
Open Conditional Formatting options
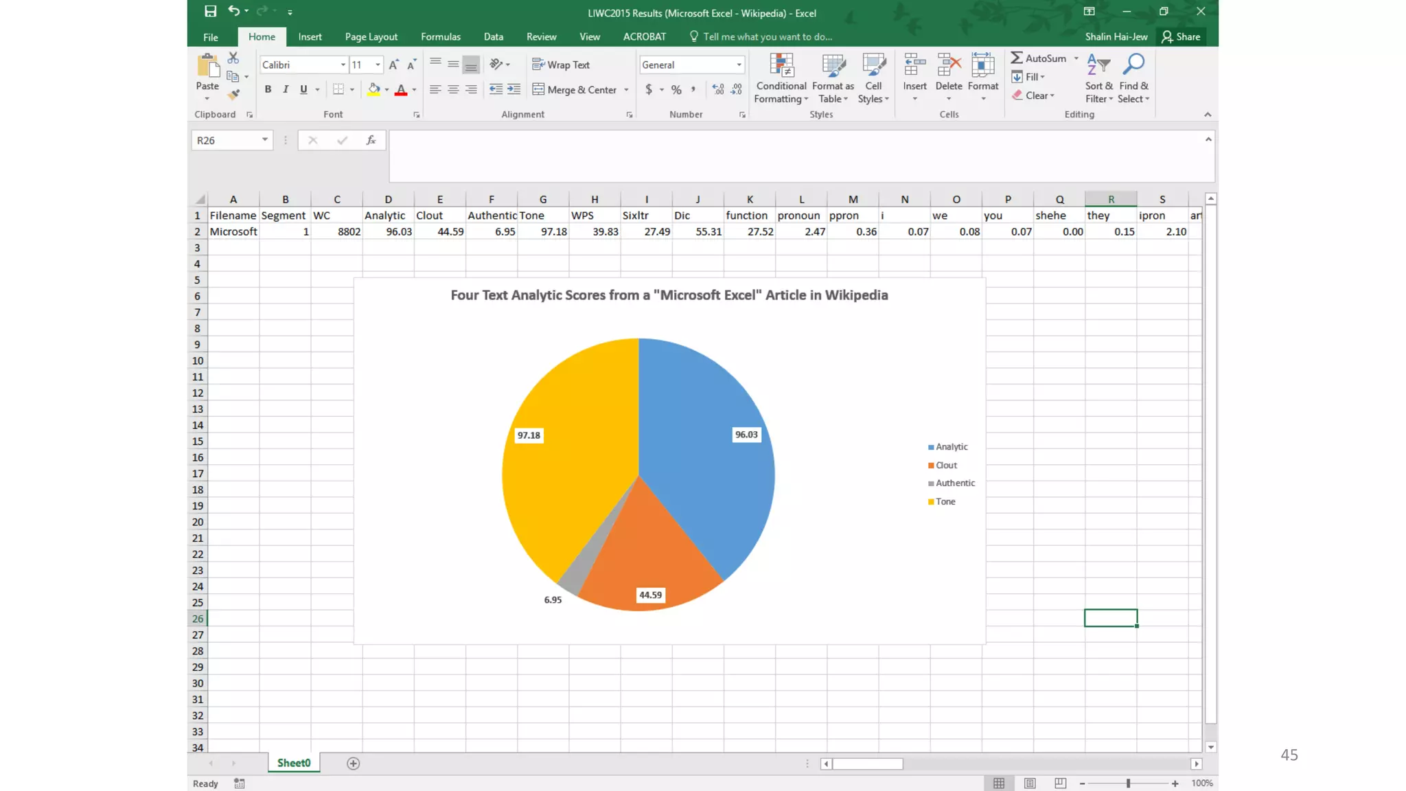tap(781, 78)
